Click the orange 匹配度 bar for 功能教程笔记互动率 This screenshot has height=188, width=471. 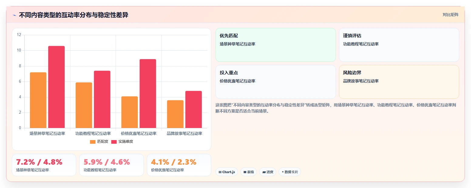pyautogui.click(x=84, y=105)
